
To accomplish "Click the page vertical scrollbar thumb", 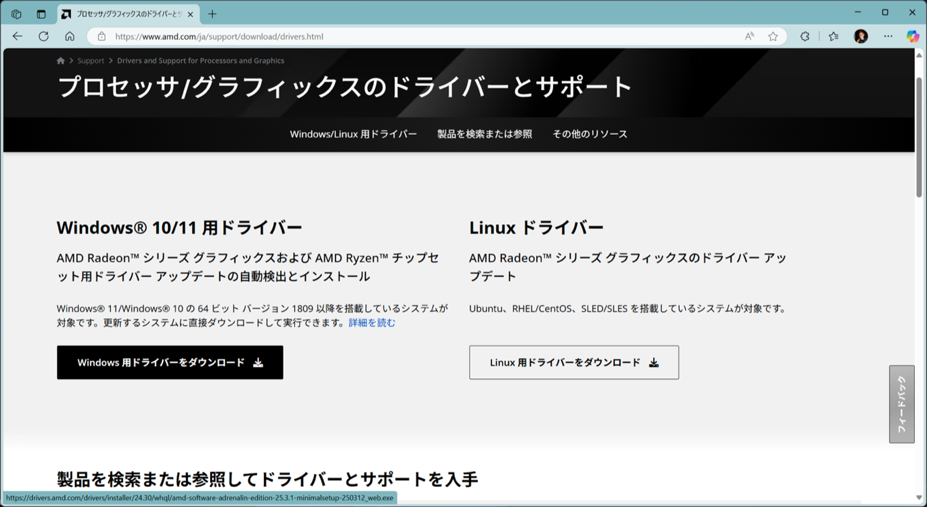I will click(919, 137).
